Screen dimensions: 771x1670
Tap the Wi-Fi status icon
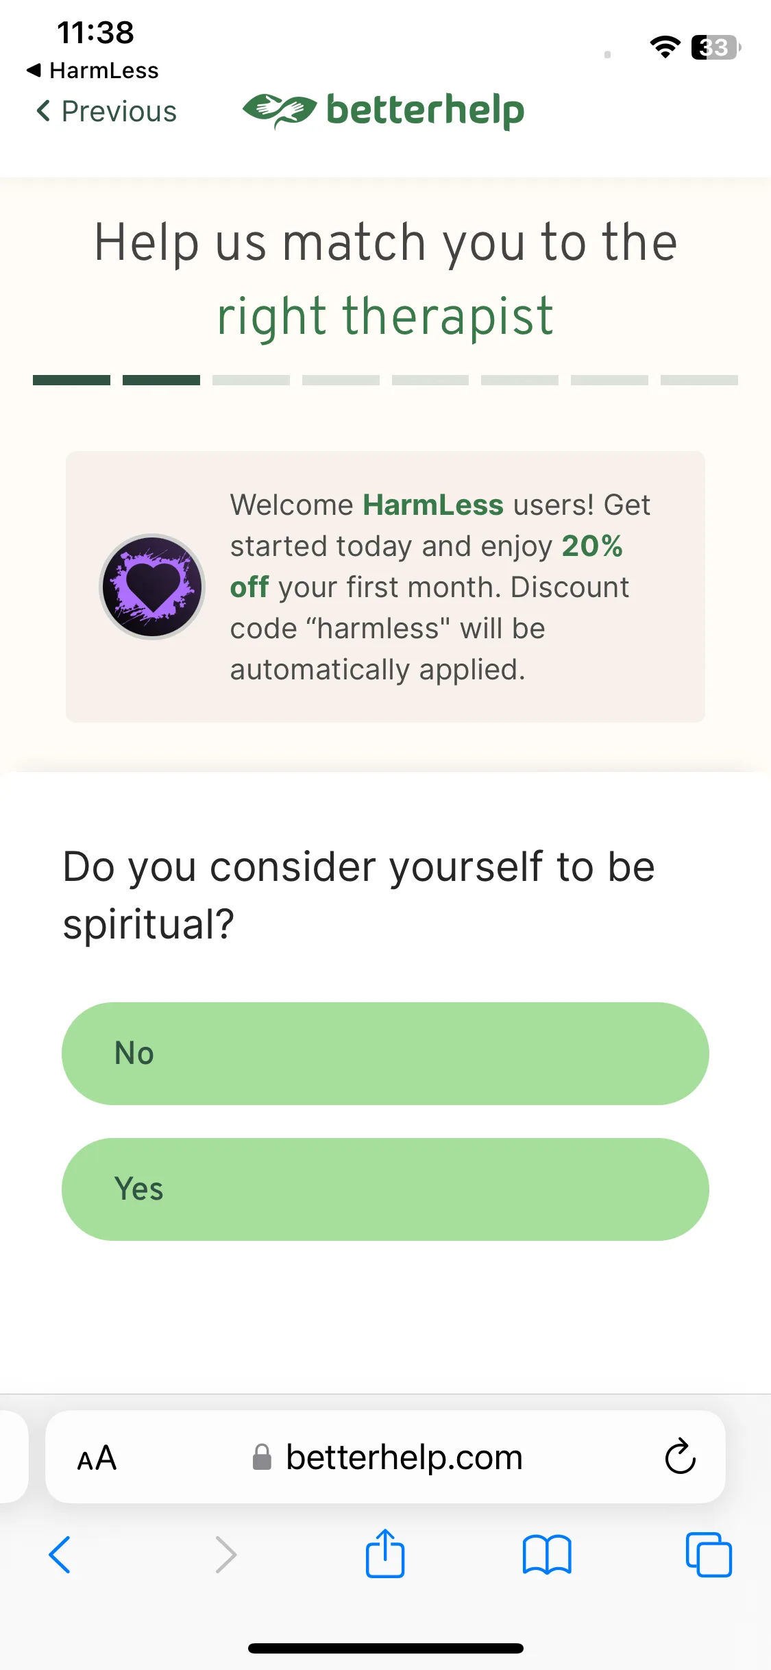pyautogui.click(x=665, y=47)
